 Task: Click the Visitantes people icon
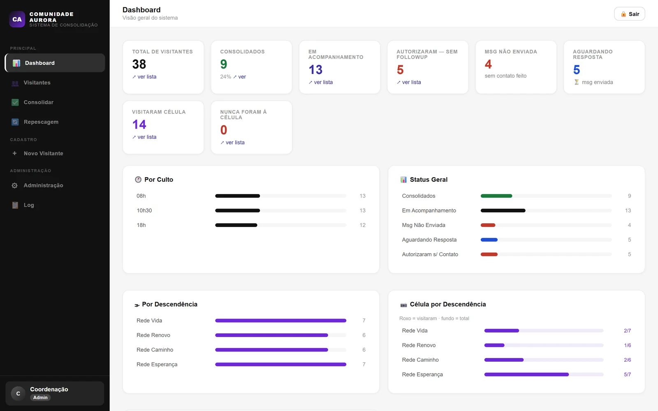click(x=15, y=83)
